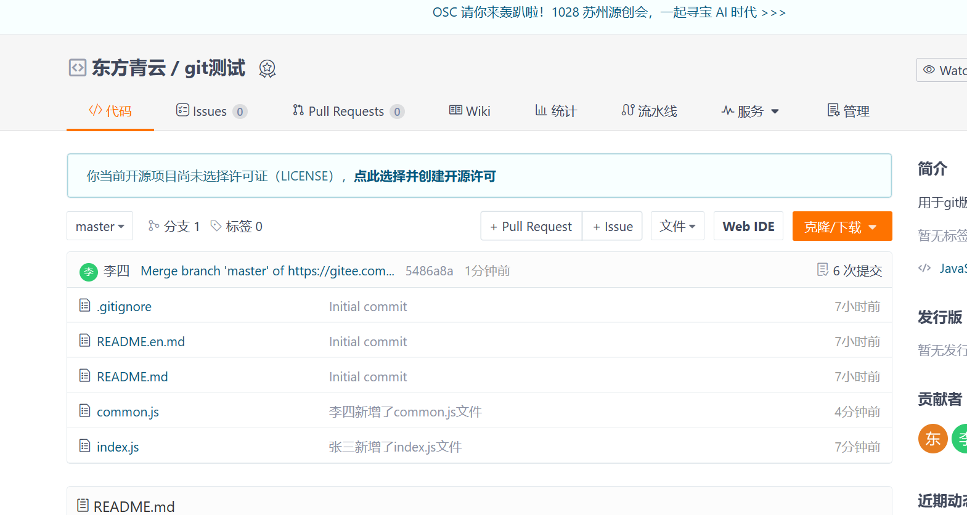Click the 分支 1 link
Image resolution: width=967 pixels, height=515 pixels.
click(174, 226)
